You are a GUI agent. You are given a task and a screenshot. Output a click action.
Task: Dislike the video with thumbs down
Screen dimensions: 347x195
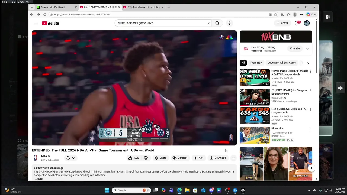[146, 158]
